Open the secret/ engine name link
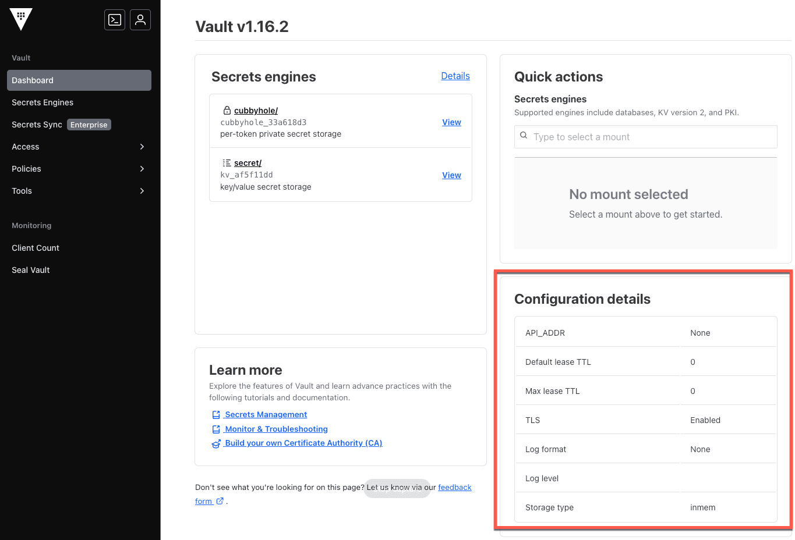Screen dimensions: 795x540 (x=248, y=163)
